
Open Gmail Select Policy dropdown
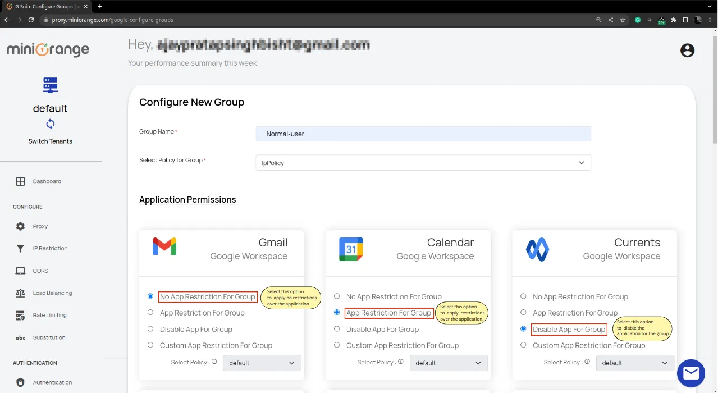click(262, 363)
